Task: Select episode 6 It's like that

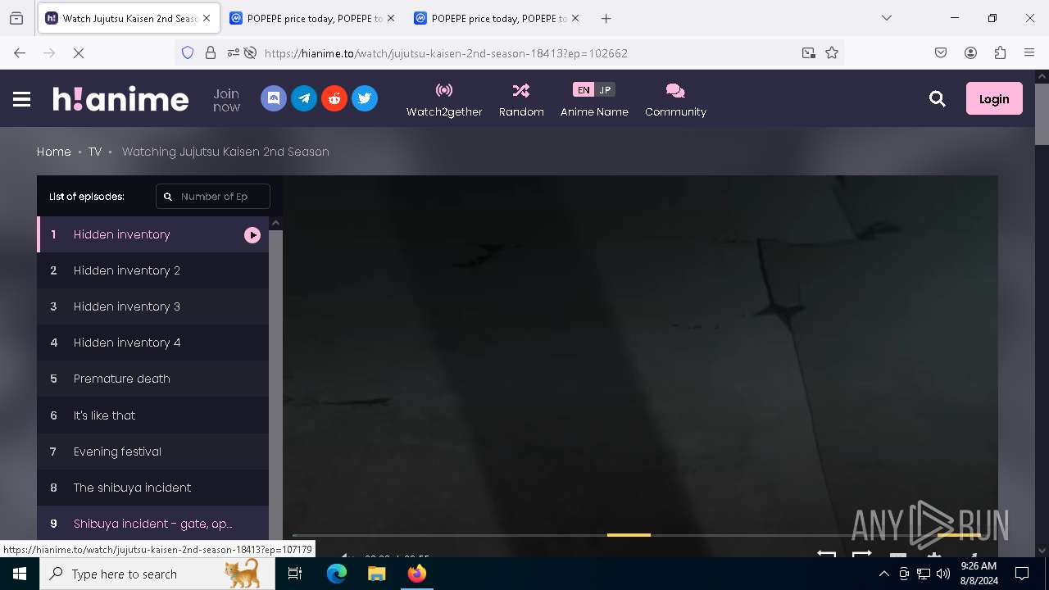Action: (153, 415)
